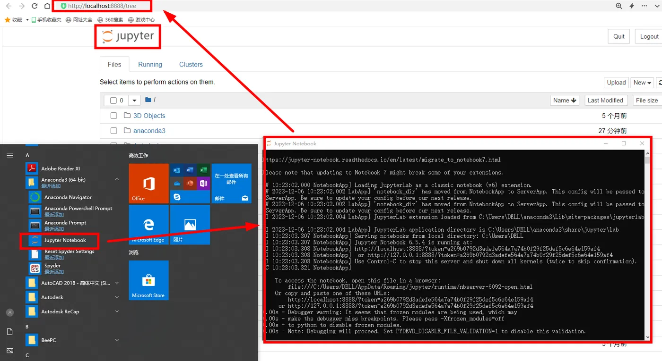Open the browser home page

coord(47,6)
